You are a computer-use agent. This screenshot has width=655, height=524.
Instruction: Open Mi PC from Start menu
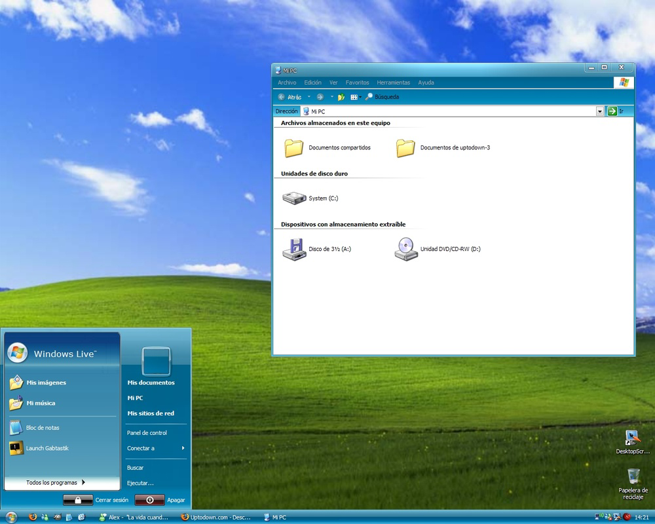tap(136, 398)
